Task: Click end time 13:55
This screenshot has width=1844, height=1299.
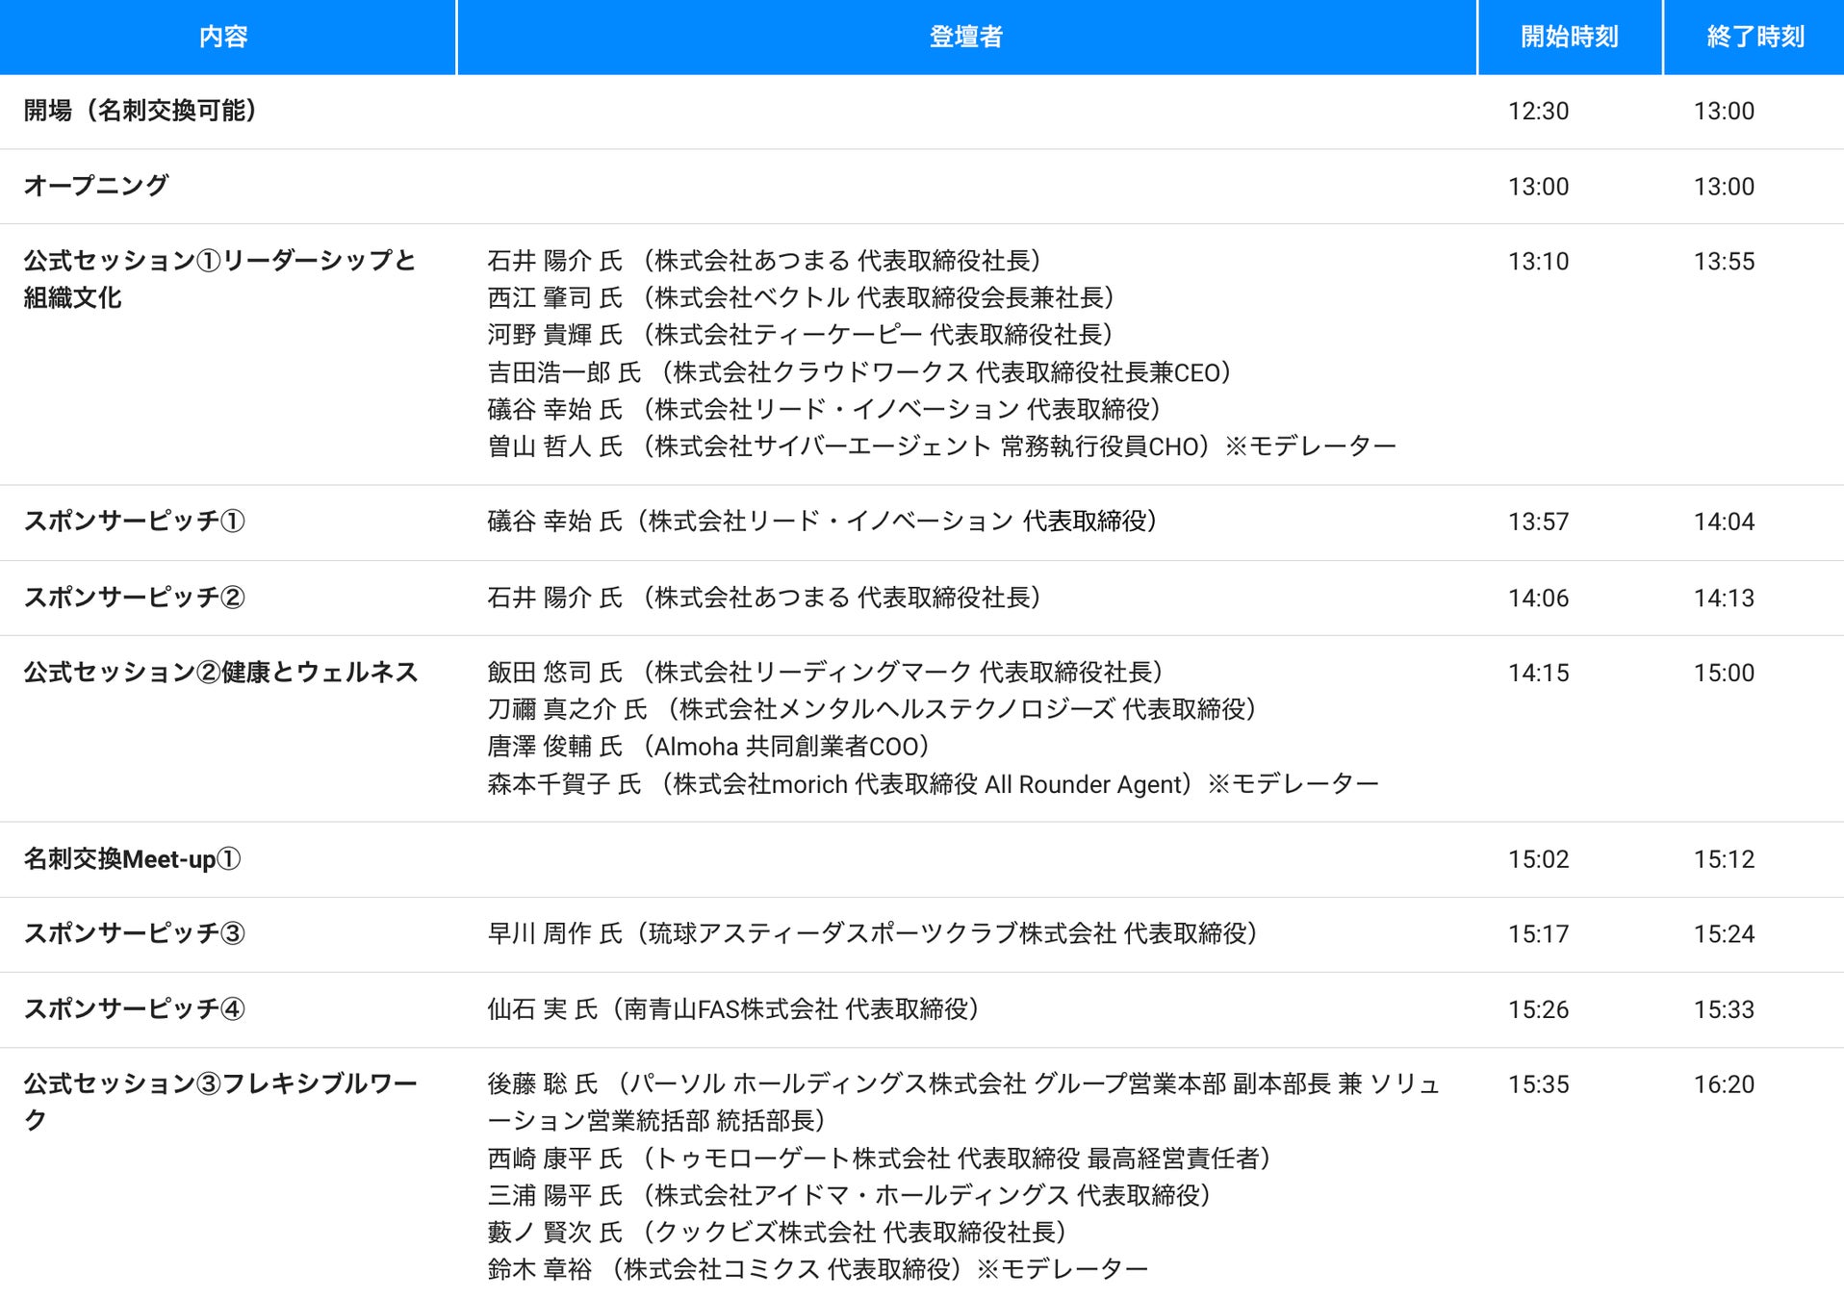Action: point(1724,261)
